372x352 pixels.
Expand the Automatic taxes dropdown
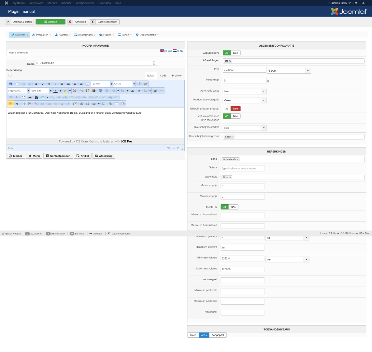click(x=245, y=91)
